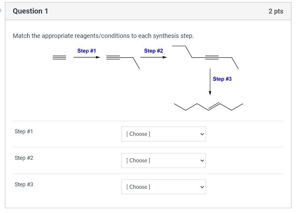Viewport: 296px width, 214px height.
Task: Click the final trans-alkene product structure
Action: point(209,105)
